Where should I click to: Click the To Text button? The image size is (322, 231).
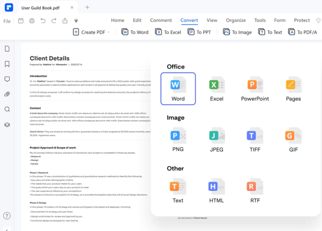click(270, 32)
